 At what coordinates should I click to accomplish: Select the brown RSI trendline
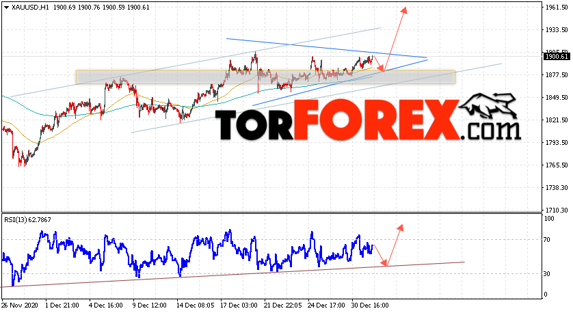232,274
